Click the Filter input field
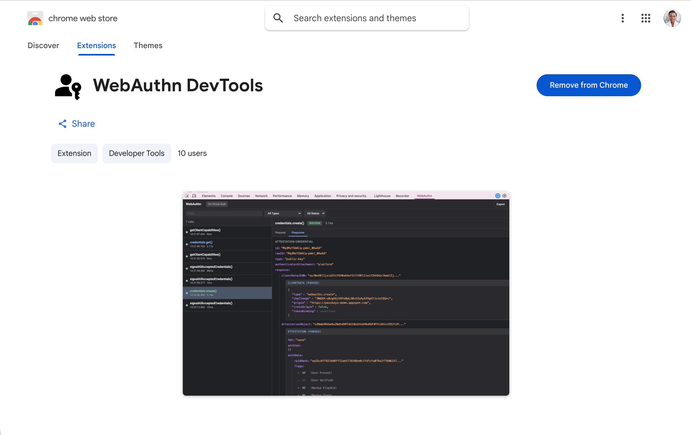 [x=224, y=213]
